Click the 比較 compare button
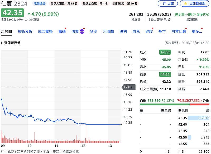This screenshot has width=211, height=154. click(x=168, y=3)
